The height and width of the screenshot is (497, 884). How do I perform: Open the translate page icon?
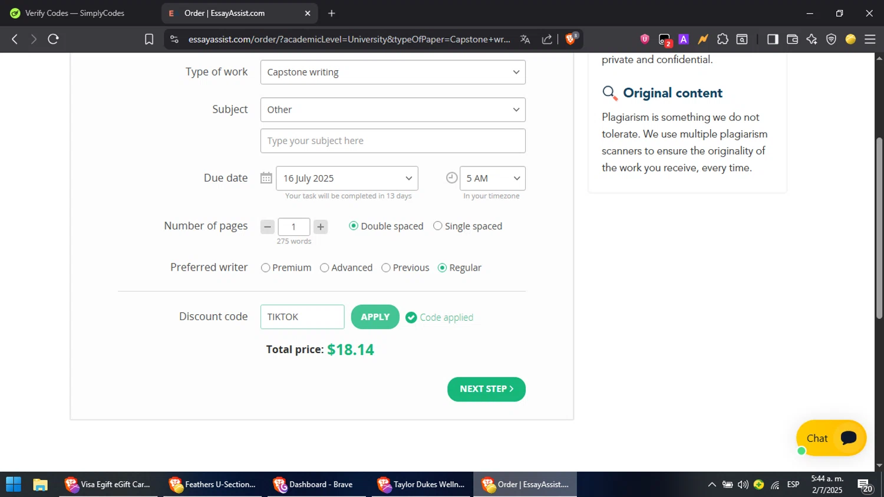tap(525, 39)
